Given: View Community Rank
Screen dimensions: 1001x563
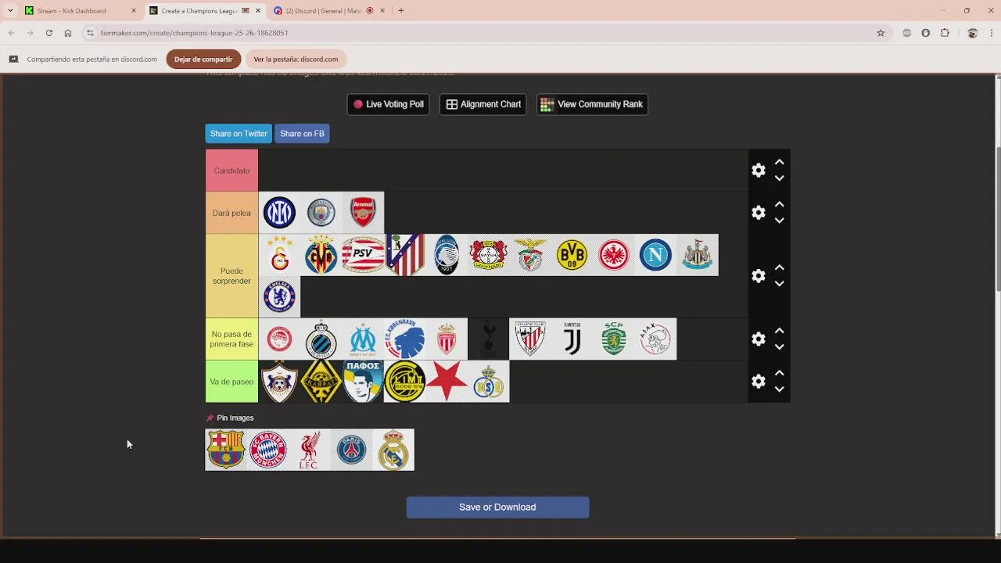Looking at the screenshot, I should [592, 104].
